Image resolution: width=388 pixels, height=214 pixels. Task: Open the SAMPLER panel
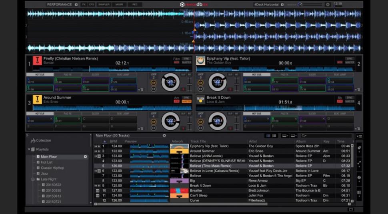[x=104, y=4]
